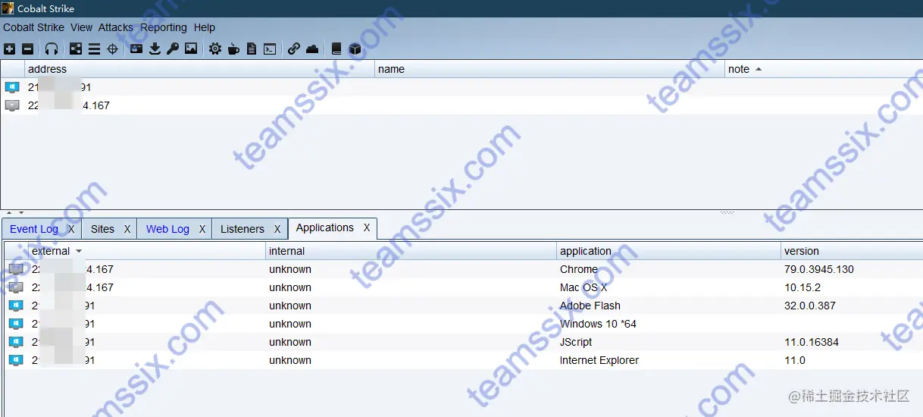Select the JScript application row
Screen dimensions: 923x417
pos(464,342)
